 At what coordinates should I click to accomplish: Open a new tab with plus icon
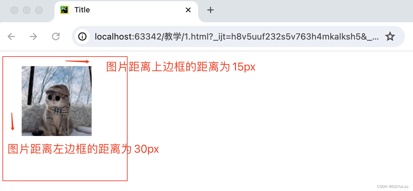[x=211, y=10]
